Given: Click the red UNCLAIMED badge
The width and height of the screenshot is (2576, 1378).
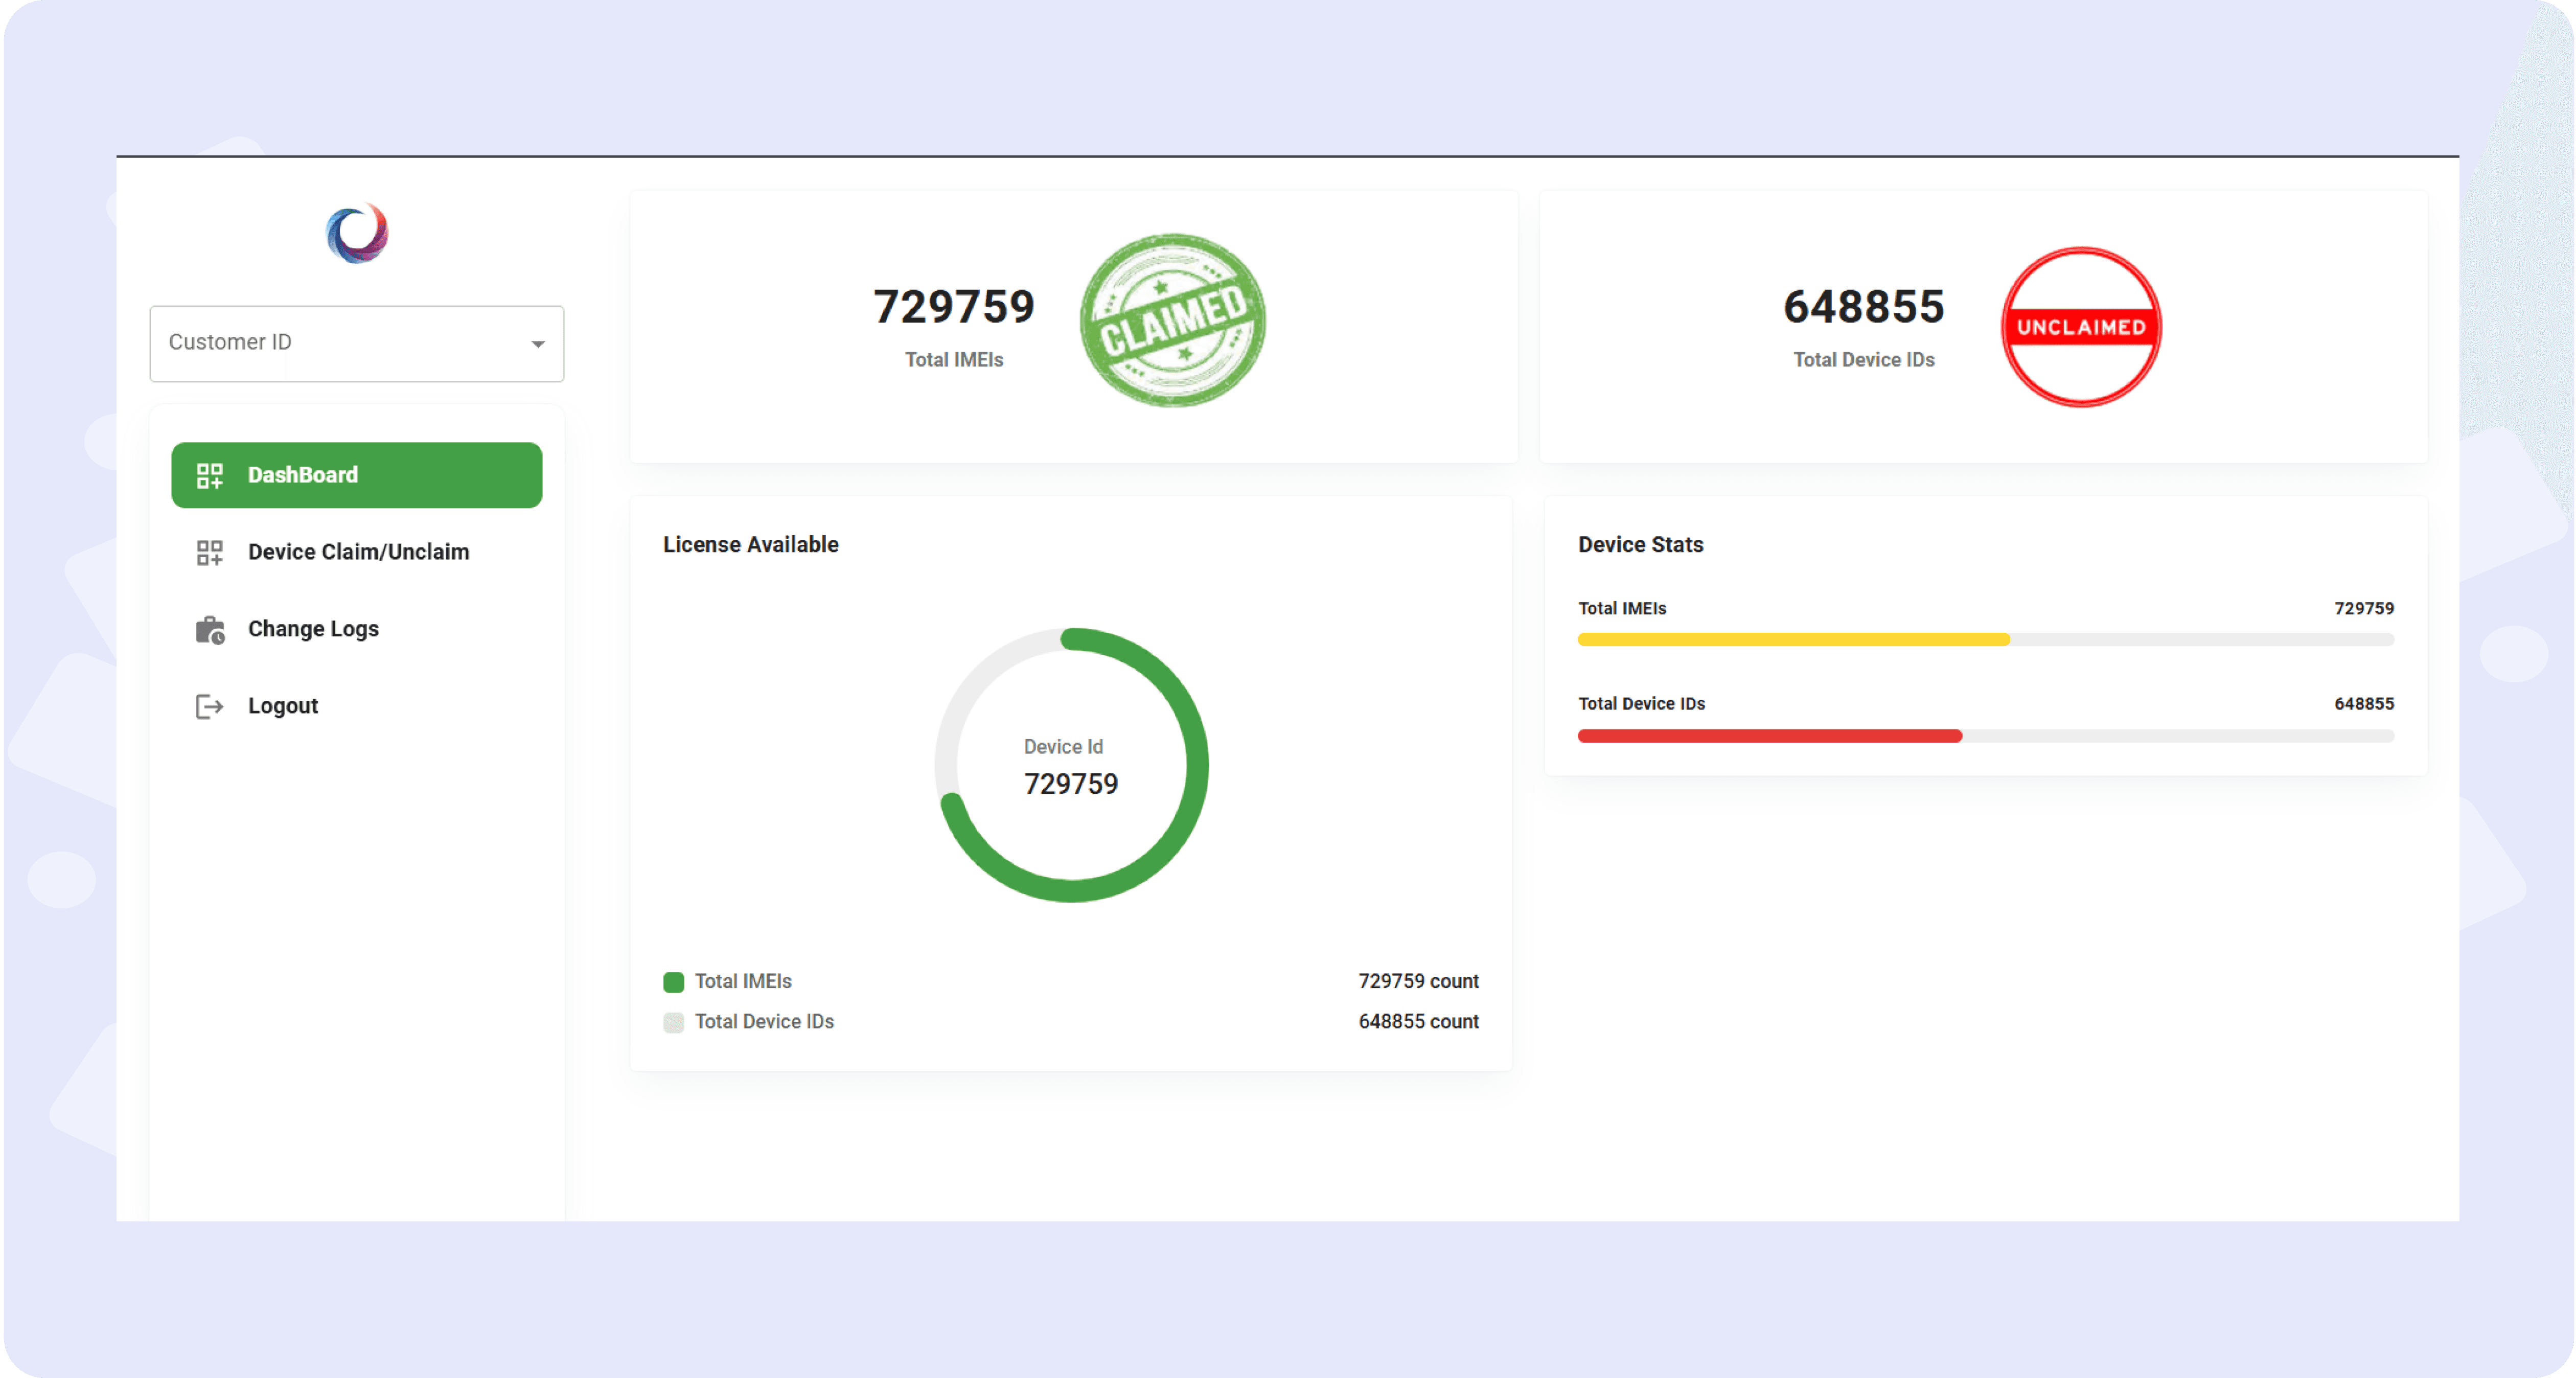Looking at the screenshot, I should 2080,327.
